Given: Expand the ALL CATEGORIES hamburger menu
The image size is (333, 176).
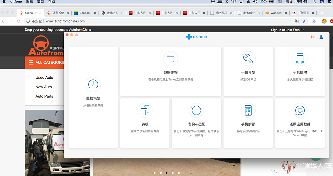Looking at the screenshot, I should pos(31,62).
